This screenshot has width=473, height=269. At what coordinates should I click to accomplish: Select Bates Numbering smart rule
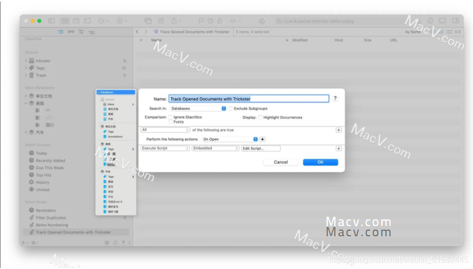(52, 225)
